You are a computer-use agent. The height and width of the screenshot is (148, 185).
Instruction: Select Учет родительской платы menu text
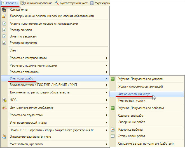(x=28, y=123)
